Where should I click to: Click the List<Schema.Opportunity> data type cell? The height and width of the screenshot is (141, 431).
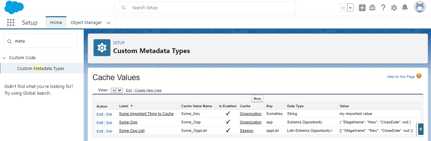pyautogui.click(x=310, y=131)
